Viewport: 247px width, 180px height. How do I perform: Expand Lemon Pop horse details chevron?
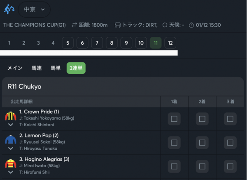click(x=11, y=148)
